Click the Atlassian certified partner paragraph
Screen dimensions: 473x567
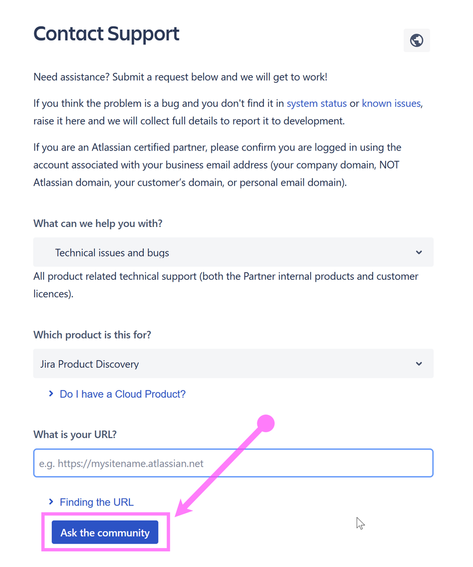click(217, 165)
